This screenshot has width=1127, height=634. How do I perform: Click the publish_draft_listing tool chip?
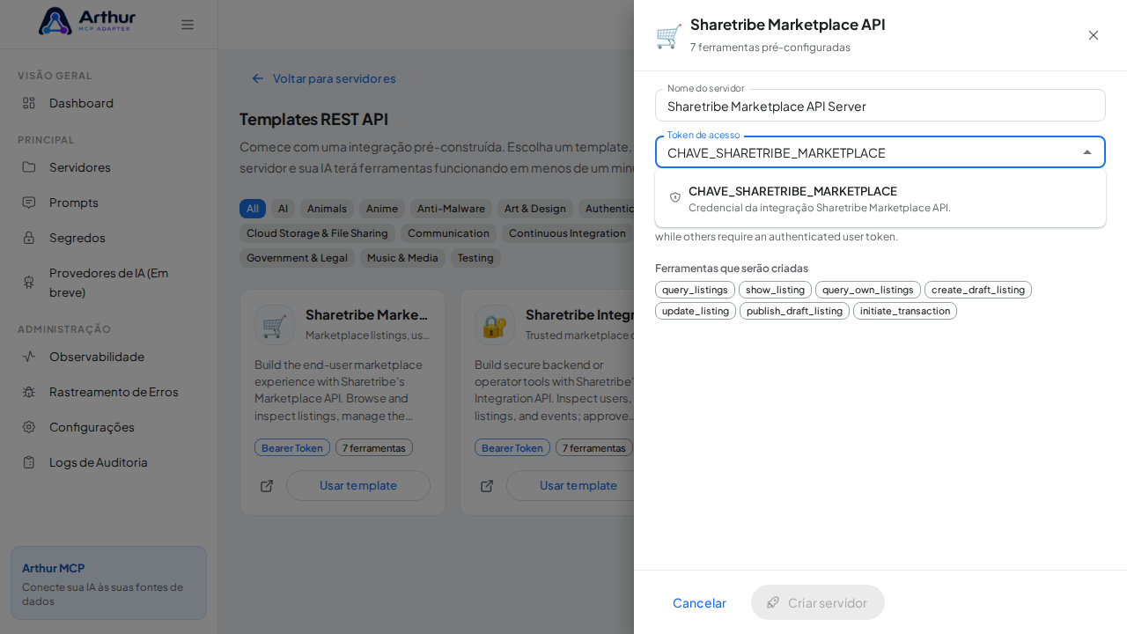pyautogui.click(x=794, y=311)
